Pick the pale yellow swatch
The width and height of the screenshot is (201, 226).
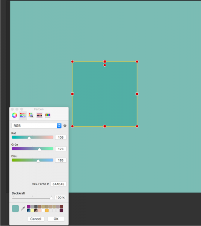click(32, 210)
